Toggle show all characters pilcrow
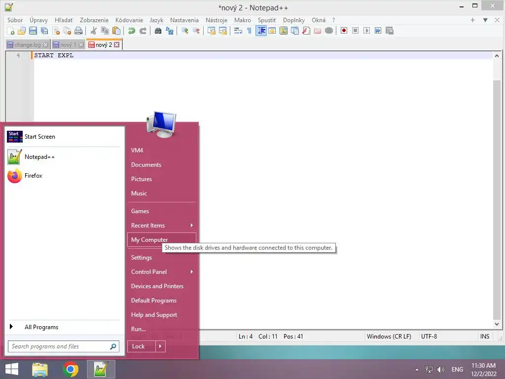The height and width of the screenshot is (379, 505). [249, 31]
